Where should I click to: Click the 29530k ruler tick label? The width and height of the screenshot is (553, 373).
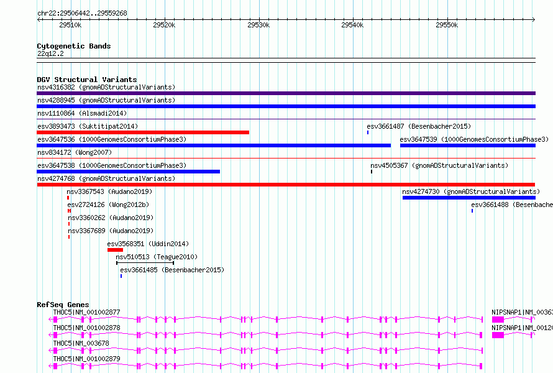(258, 25)
